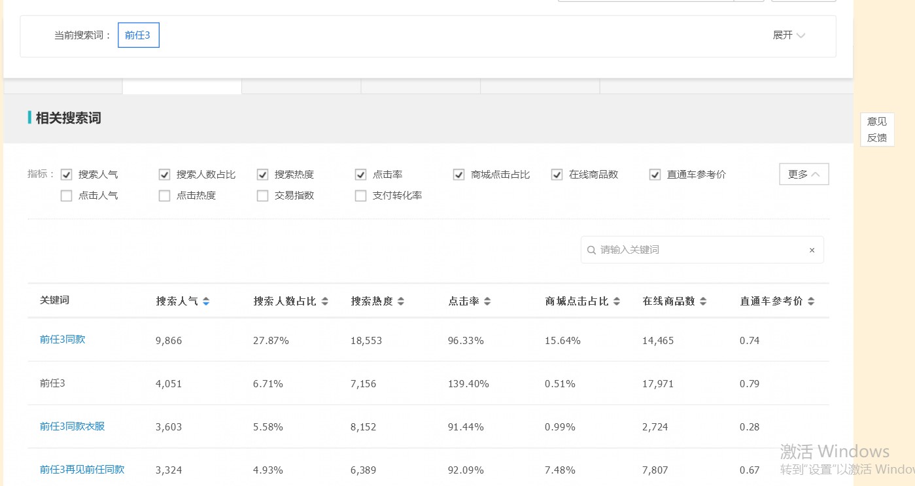Collapse the metrics list via 更多 chevron
The width and height of the screenshot is (915, 486).
click(804, 173)
